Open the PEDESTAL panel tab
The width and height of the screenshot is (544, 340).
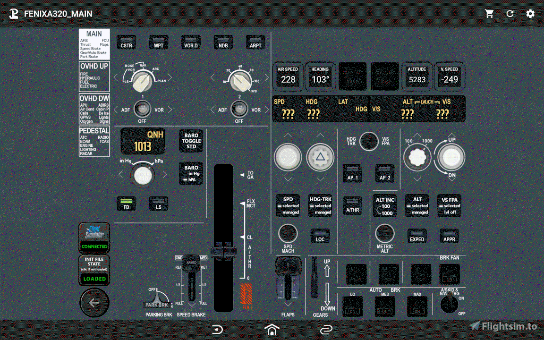[x=94, y=141]
